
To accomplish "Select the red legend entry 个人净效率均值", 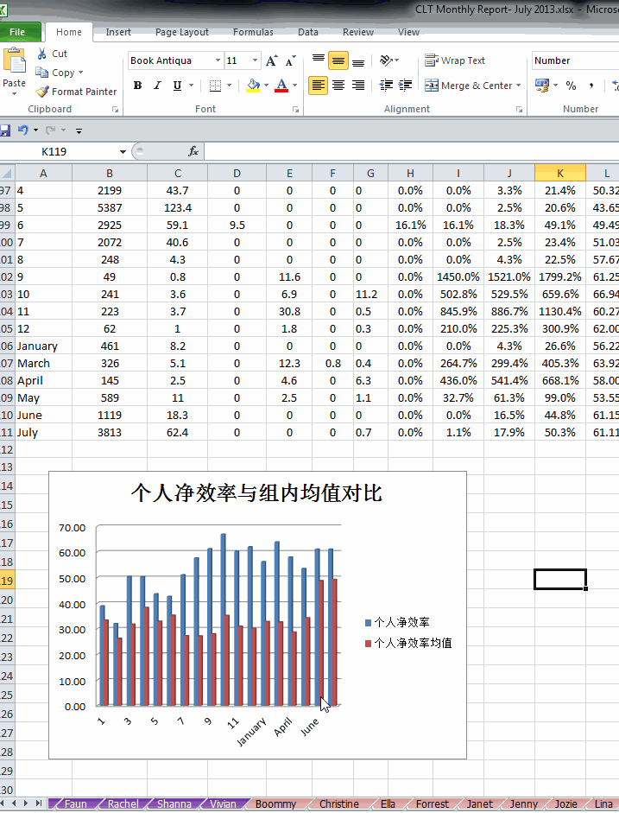I will (x=408, y=643).
